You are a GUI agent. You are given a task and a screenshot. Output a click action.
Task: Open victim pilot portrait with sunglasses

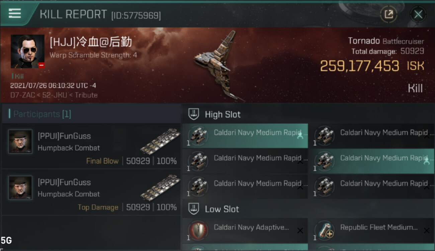(x=27, y=52)
